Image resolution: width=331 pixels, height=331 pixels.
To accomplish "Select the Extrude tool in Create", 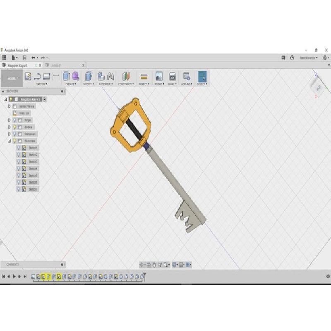I will tap(66, 76).
